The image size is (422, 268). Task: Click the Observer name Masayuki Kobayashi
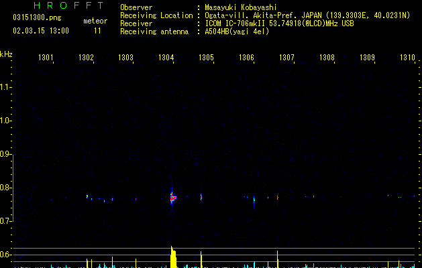click(x=241, y=7)
